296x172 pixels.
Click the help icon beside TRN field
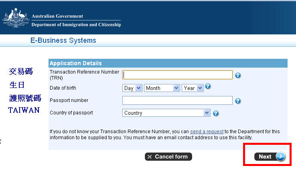click(x=238, y=76)
